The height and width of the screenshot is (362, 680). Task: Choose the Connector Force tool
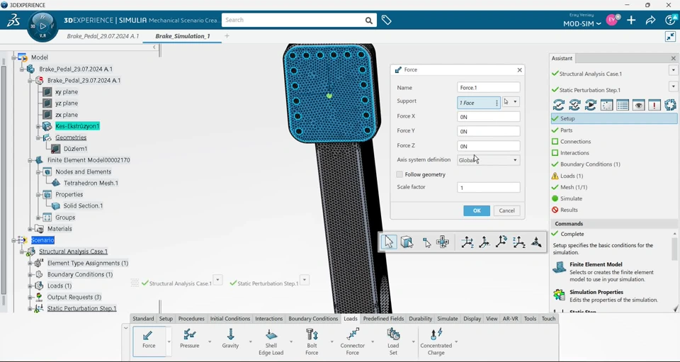(353, 341)
